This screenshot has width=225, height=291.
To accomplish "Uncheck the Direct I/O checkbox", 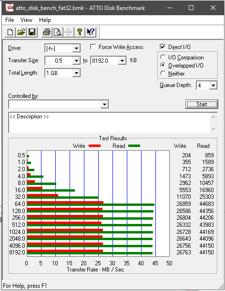I will click(x=163, y=47).
